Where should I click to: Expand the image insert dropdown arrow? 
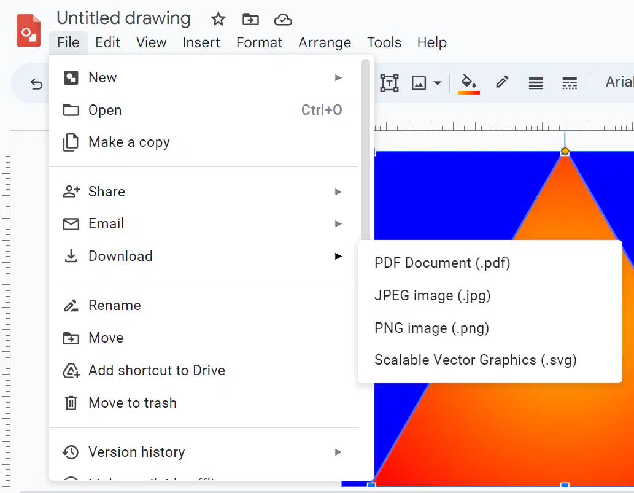click(437, 83)
